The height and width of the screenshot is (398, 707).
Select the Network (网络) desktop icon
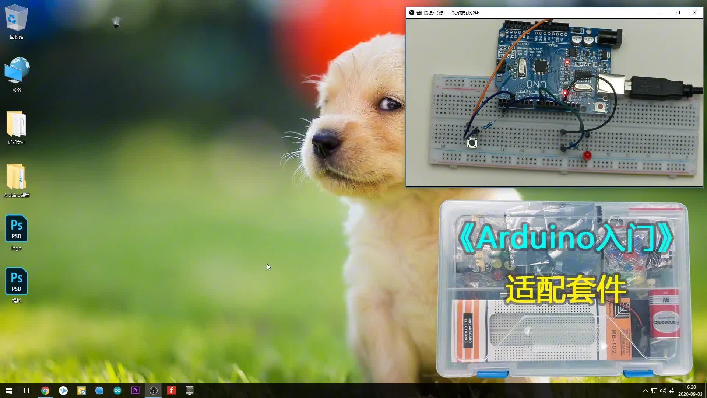click(16, 75)
